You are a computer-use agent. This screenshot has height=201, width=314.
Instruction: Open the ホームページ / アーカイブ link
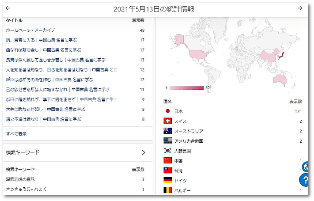point(30,30)
